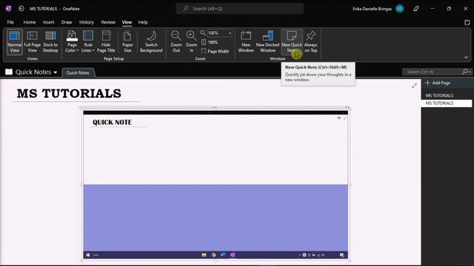The height and width of the screenshot is (266, 474).
Task: Click Quick Notes notebook icon
Action: tap(9, 72)
